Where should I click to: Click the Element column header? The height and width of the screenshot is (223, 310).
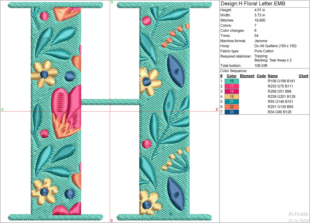click(247, 76)
